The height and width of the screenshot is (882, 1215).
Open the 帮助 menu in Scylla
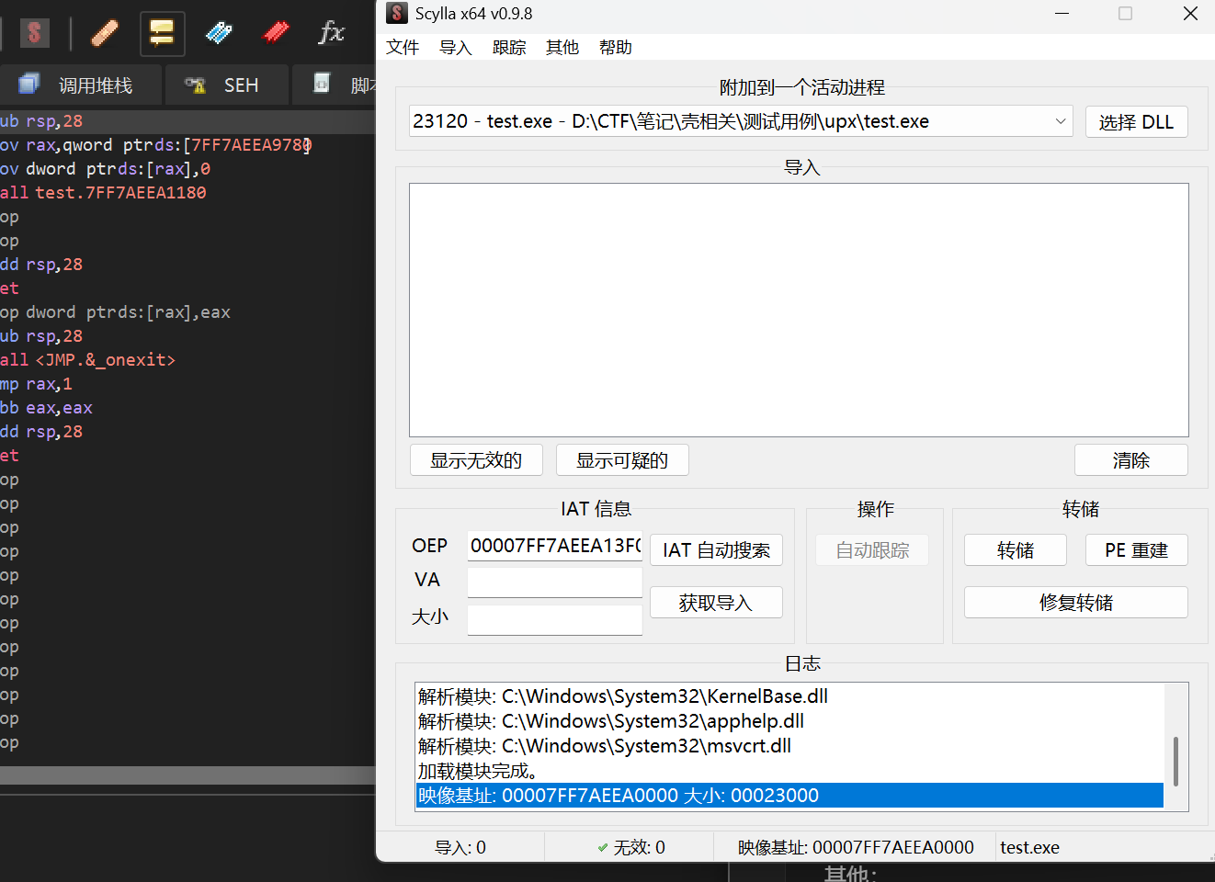coord(616,48)
